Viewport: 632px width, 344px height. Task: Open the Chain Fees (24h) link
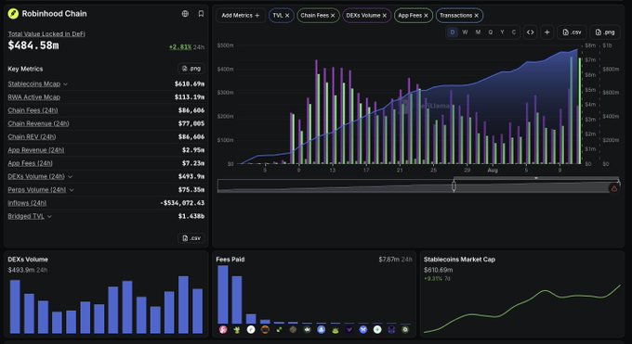point(33,110)
